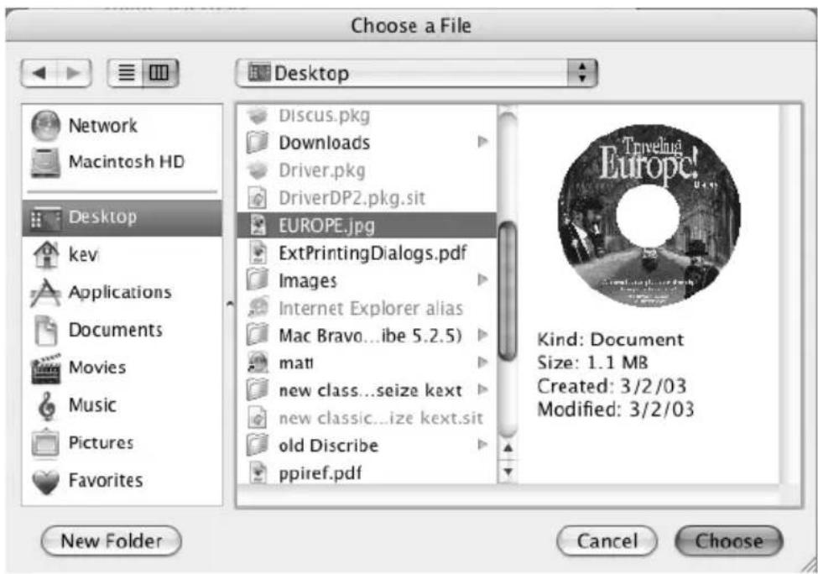Click the ppiref.pdf file icon

258,472
